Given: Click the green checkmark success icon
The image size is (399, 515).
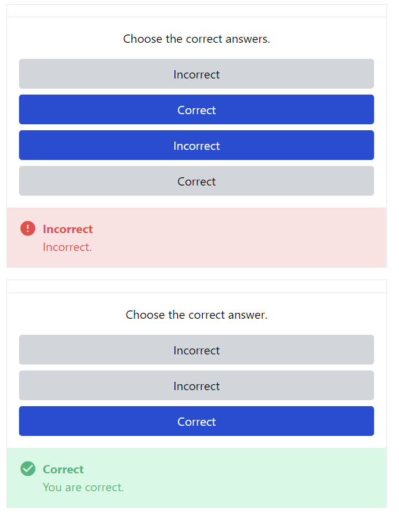Looking at the screenshot, I should pyautogui.click(x=28, y=469).
